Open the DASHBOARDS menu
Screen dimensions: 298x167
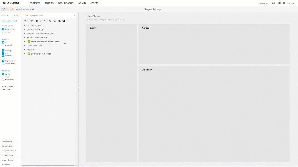pos(65,3)
